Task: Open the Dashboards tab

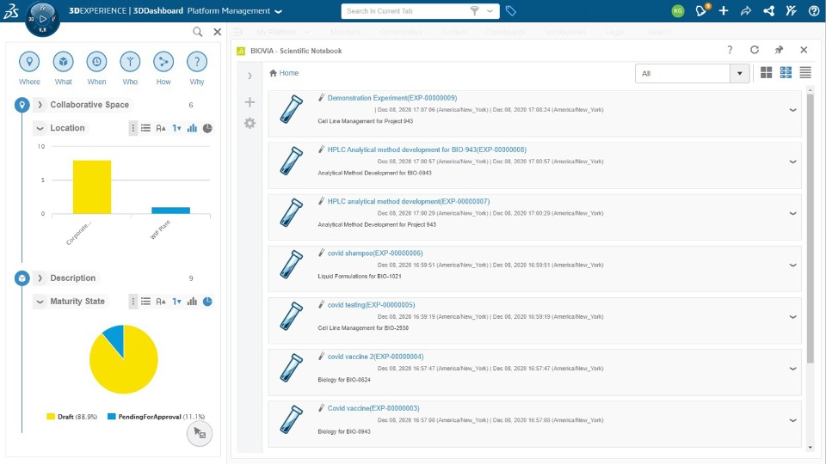Action: click(506, 32)
